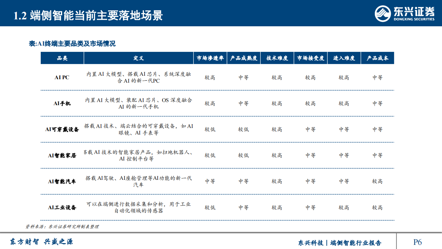Click AI智能汽车's 产品成本 value '较高'
The width and height of the screenshot is (442, 249).
(x=377, y=181)
